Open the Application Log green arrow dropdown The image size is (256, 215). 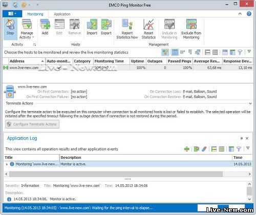[248, 148]
